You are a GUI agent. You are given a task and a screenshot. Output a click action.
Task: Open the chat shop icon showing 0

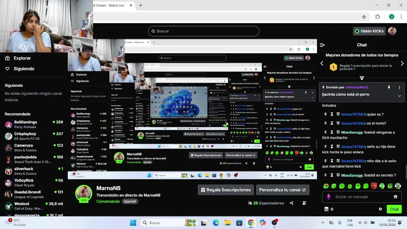point(326,209)
